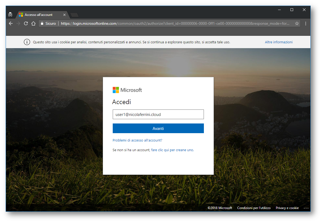The height and width of the screenshot is (223, 322).
Task: Open the Chrome three-dot menu
Action: tap(306, 24)
